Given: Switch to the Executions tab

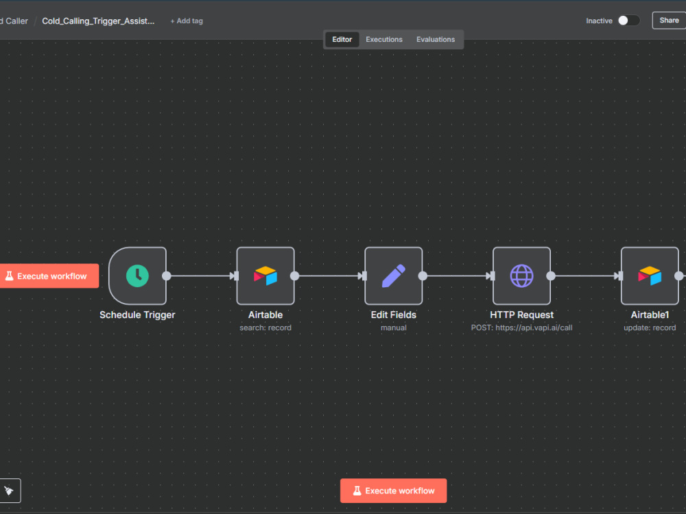Looking at the screenshot, I should tap(384, 39).
